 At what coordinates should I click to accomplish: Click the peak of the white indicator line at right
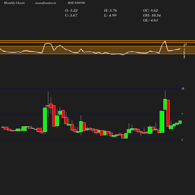click(x=165, y=41)
